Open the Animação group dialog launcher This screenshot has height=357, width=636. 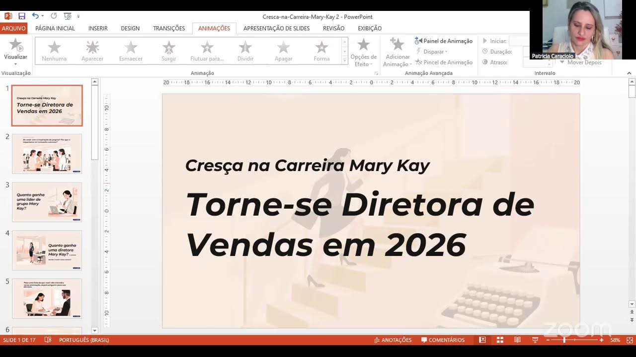point(376,73)
